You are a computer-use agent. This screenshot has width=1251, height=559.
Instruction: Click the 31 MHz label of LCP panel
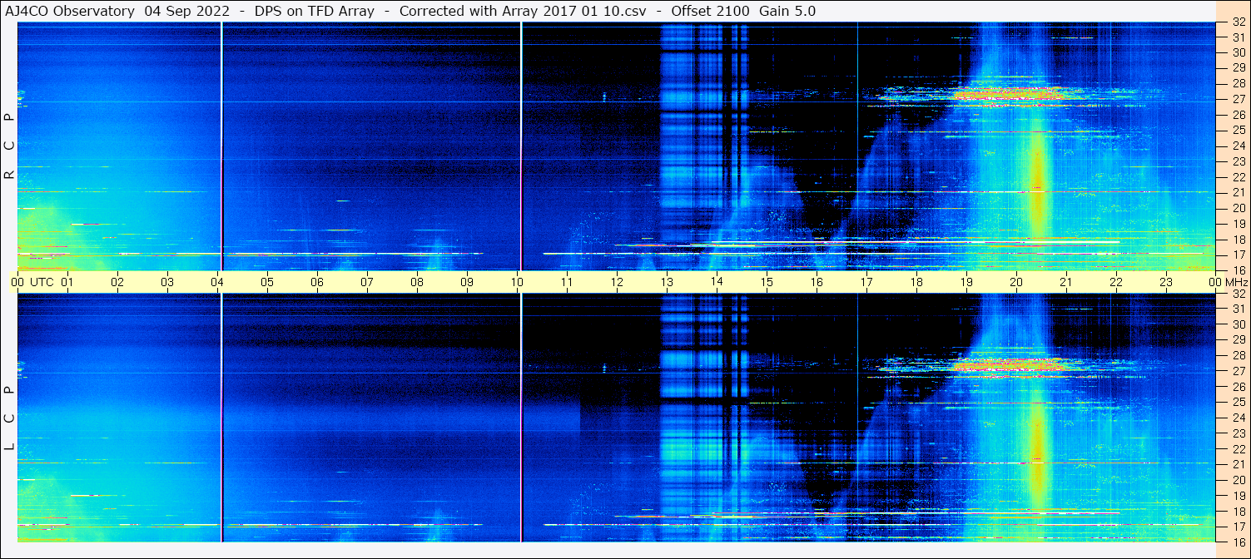(1238, 309)
